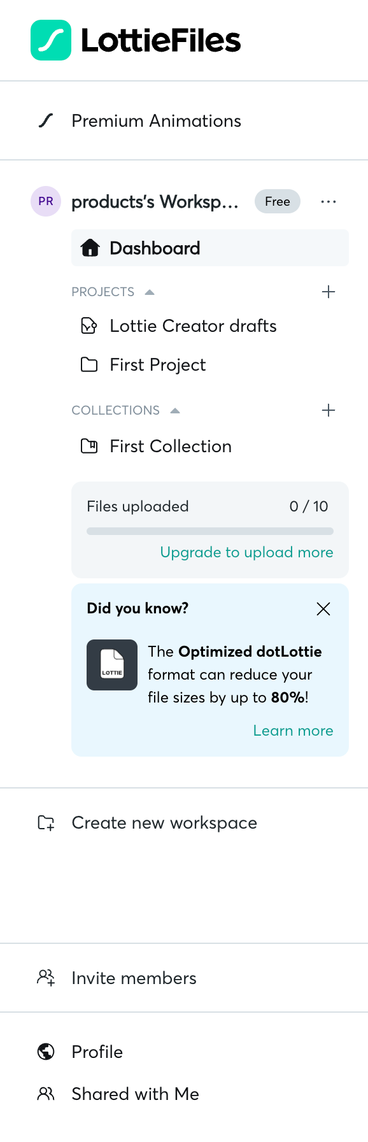This screenshot has height=1142, width=368.
Task: Click the files uploaded progress bar
Action: pyautogui.click(x=210, y=531)
